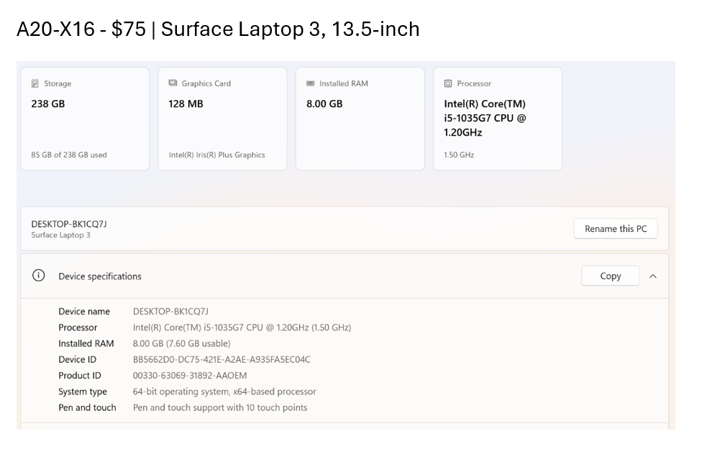Open the Graphics Card card showing 128 MB

tap(222, 118)
